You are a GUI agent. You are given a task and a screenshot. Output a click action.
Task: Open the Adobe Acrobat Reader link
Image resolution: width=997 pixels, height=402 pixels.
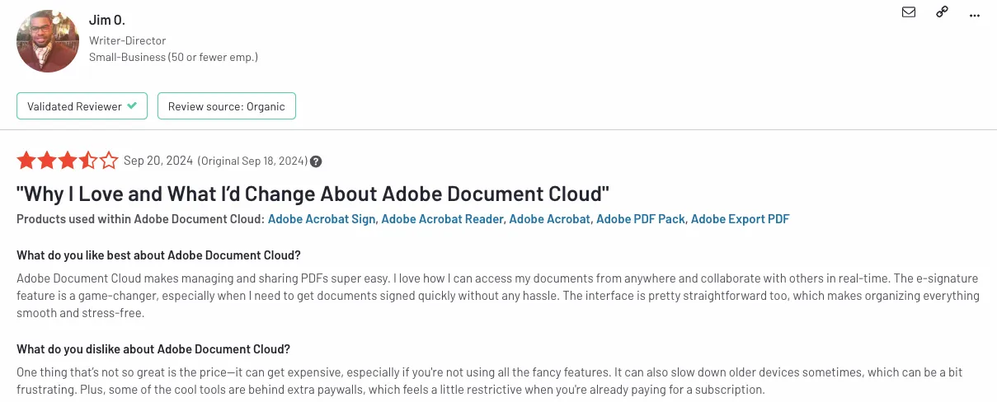coord(442,219)
